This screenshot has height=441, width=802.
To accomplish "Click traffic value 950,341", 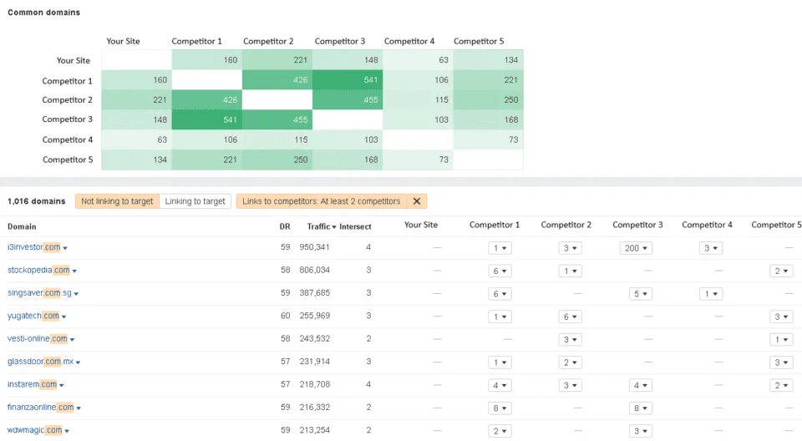I will coord(315,247).
